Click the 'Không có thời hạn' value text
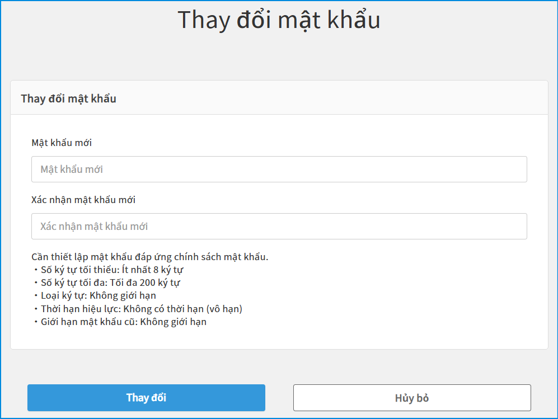 click(x=163, y=309)
